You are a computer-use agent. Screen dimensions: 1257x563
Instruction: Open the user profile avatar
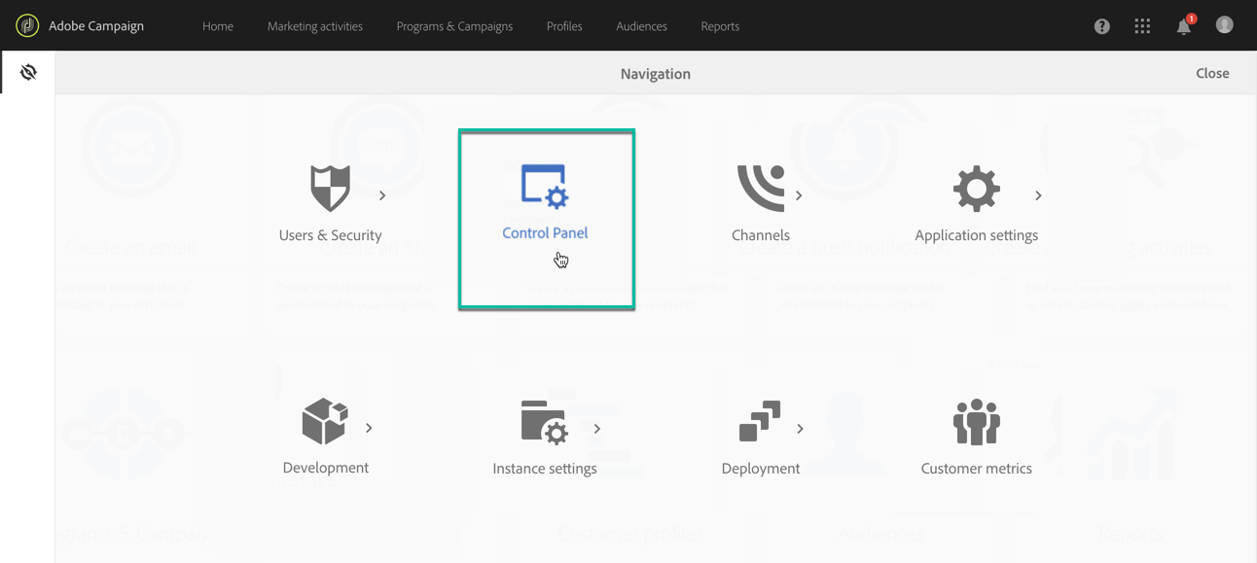click(1224, 25)
